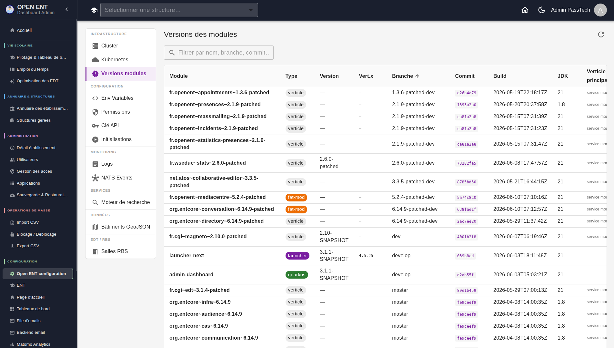Open Env Variables configuration

click(121, 98)
